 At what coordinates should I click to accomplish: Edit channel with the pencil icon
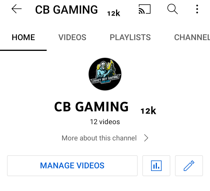click(x=189, y=166)
